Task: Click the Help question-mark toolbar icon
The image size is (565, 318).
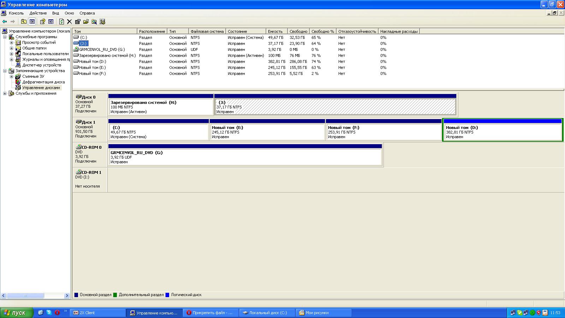Action: coord(42,22)
